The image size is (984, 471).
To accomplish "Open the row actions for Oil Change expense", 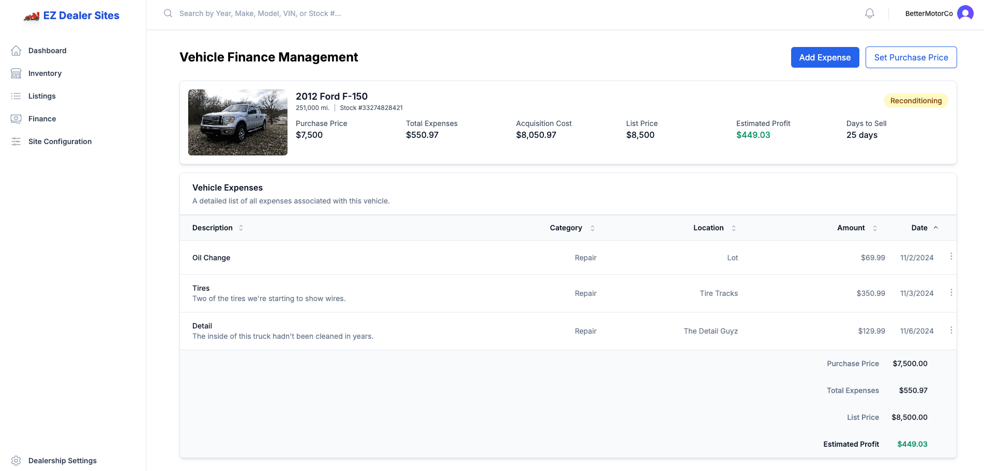I will click(951, 256).
